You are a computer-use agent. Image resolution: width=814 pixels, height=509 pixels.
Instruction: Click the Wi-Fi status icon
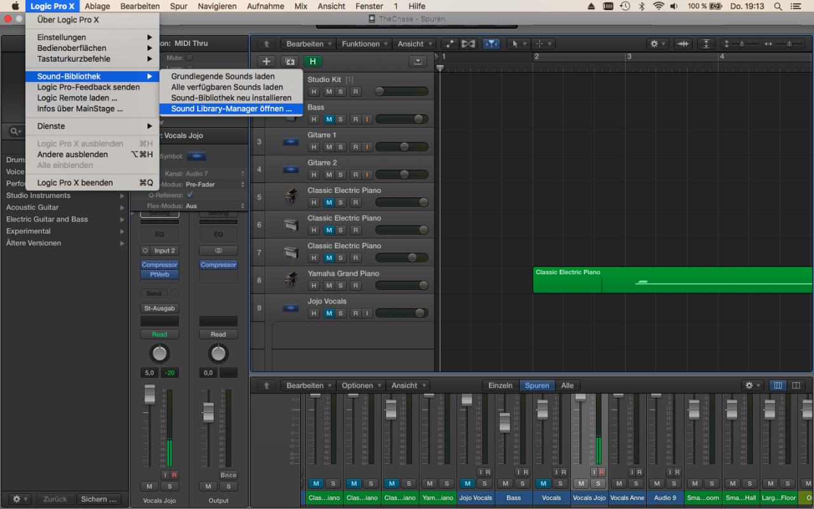[x=658, y=6]
